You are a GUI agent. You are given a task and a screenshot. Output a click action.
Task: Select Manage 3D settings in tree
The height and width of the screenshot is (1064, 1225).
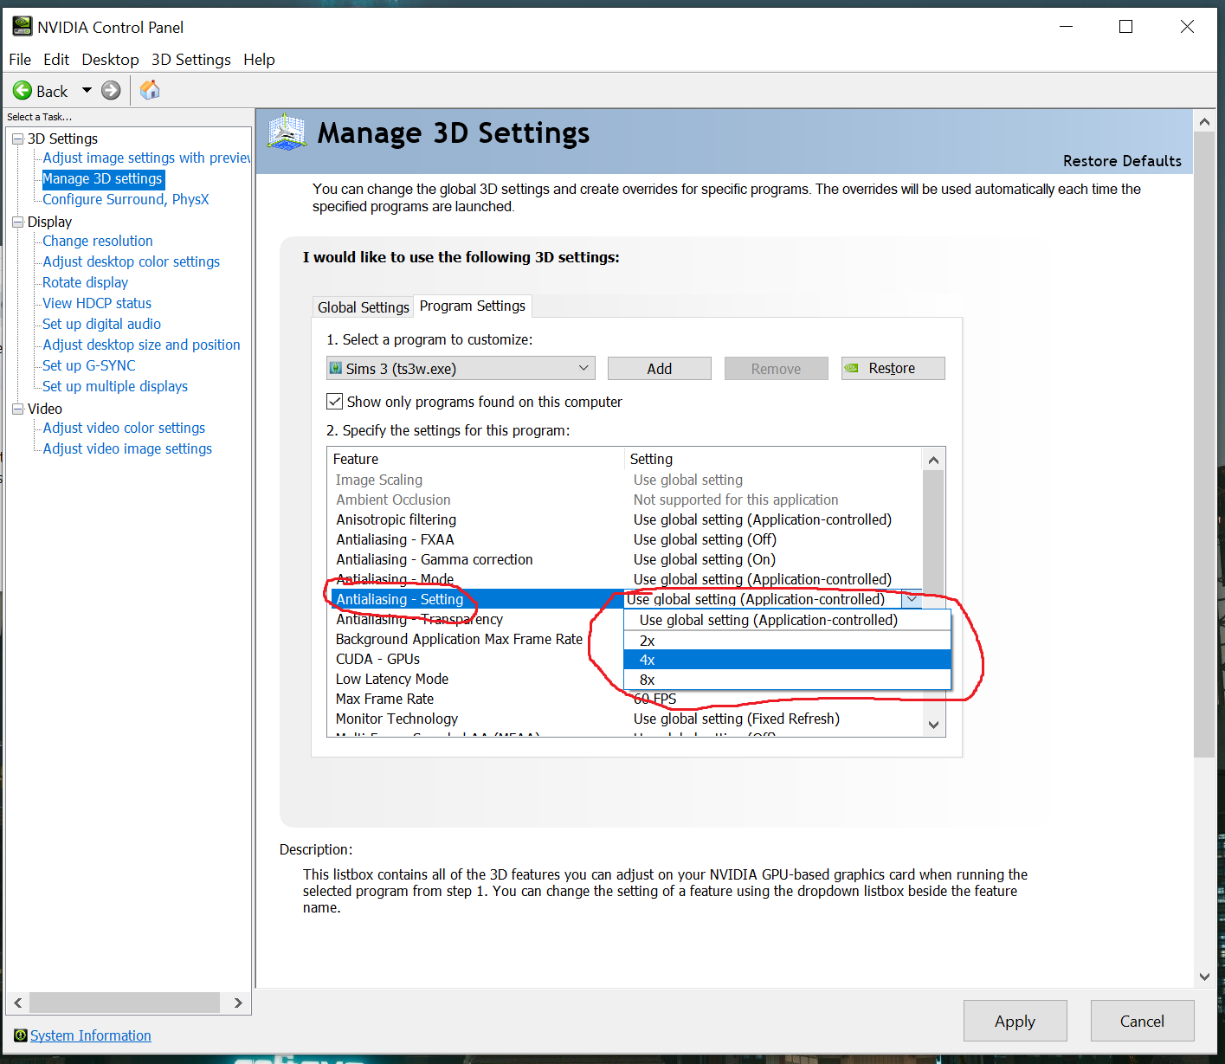point(102,178)
